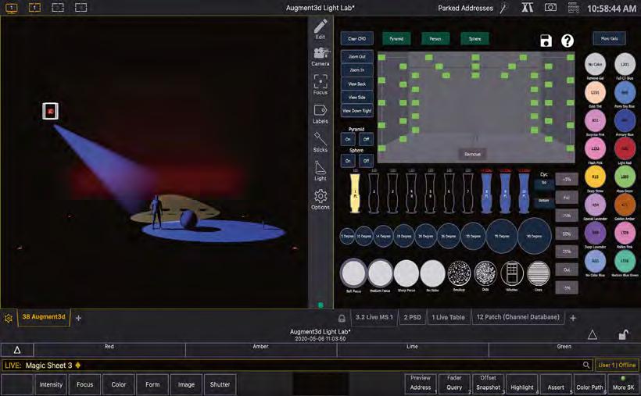
Task: Click the search magnifier on command line
Action: 586,365
